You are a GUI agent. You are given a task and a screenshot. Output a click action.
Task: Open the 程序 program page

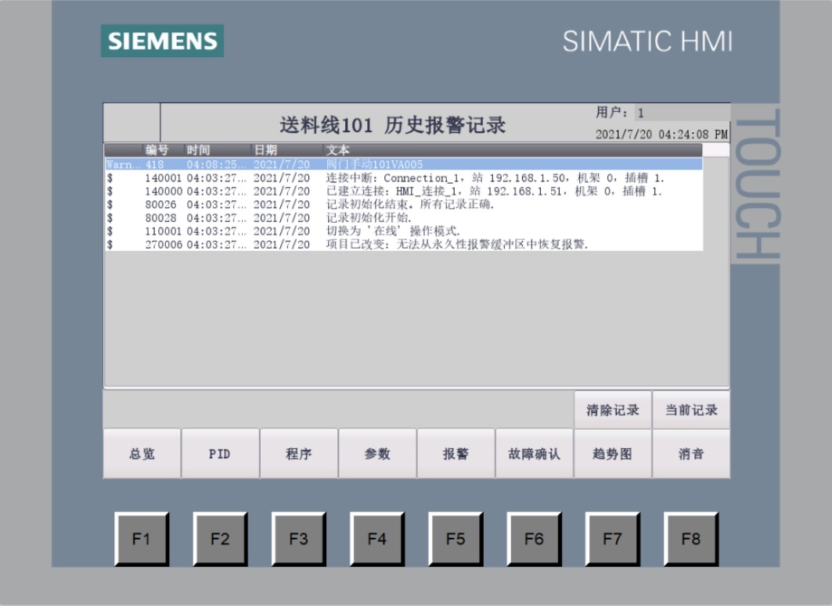pos(298,454)
